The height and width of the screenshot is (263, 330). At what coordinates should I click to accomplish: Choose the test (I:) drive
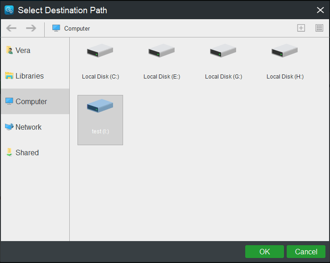100,120
